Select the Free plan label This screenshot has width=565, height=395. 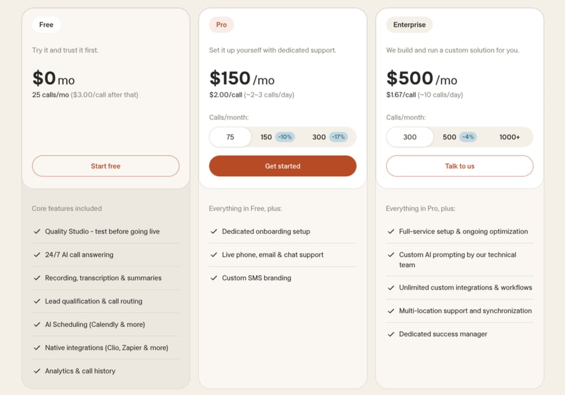click(x=46, y=25)
